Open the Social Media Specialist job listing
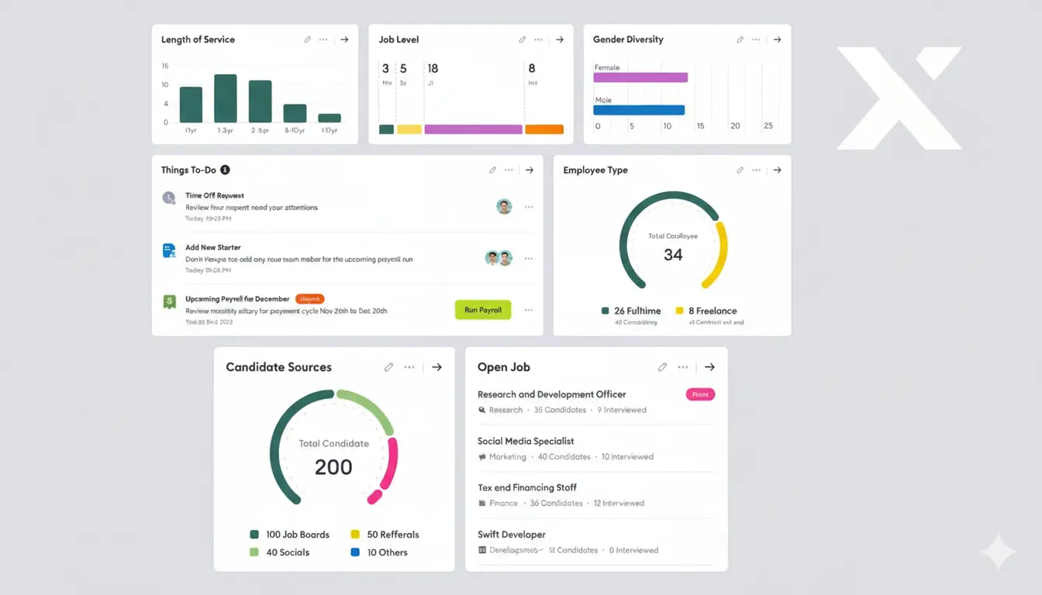The image size is (1042, 595). coord(526,441)
